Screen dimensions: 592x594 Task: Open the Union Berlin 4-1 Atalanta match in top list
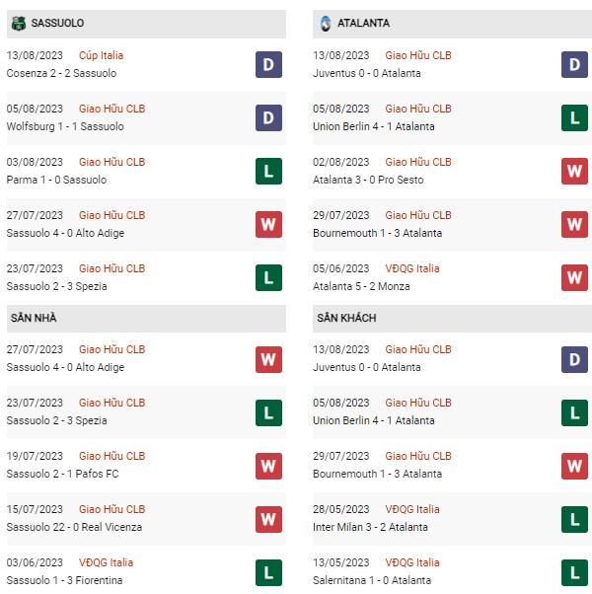374,126
